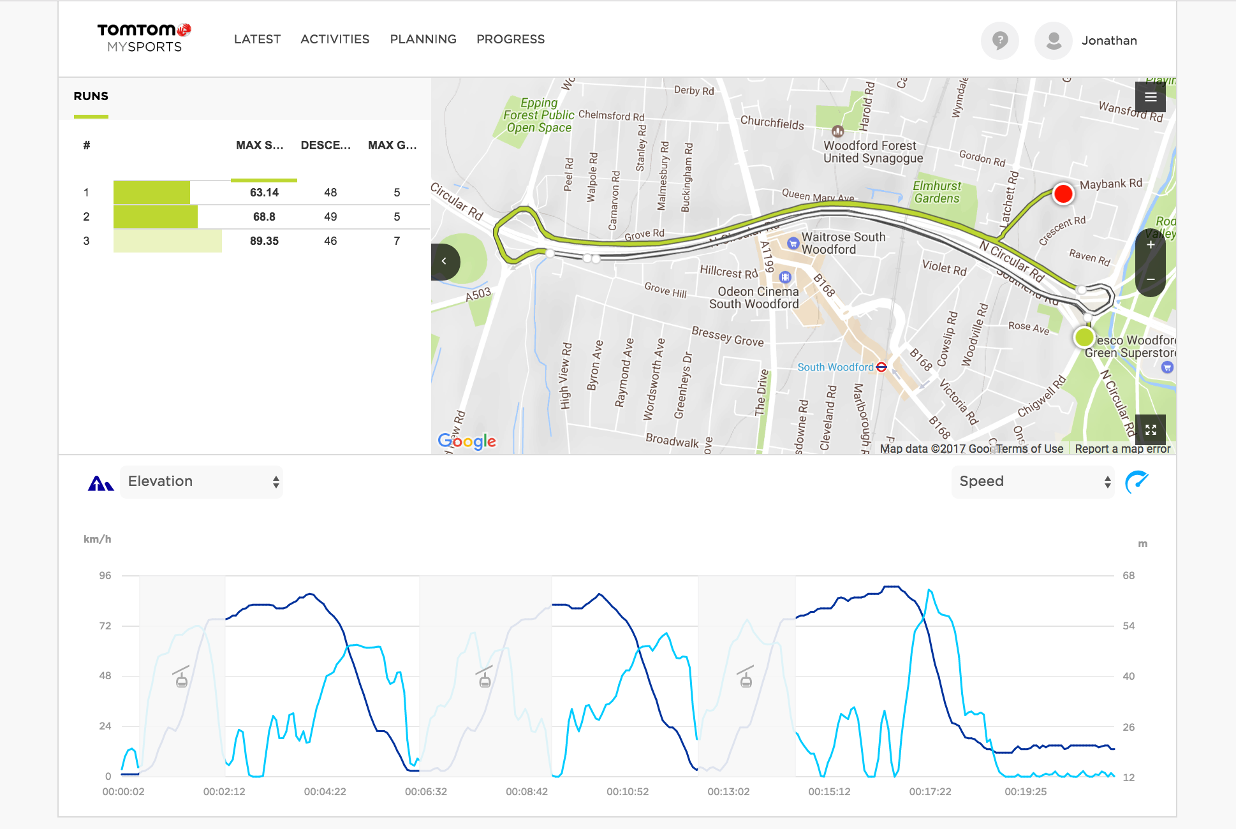Click the help question mark icon

(999, 41)
